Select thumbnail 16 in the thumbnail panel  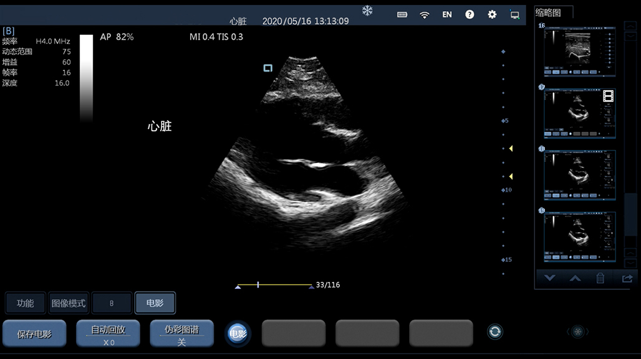pyautogui.click(x=579, y=51)
